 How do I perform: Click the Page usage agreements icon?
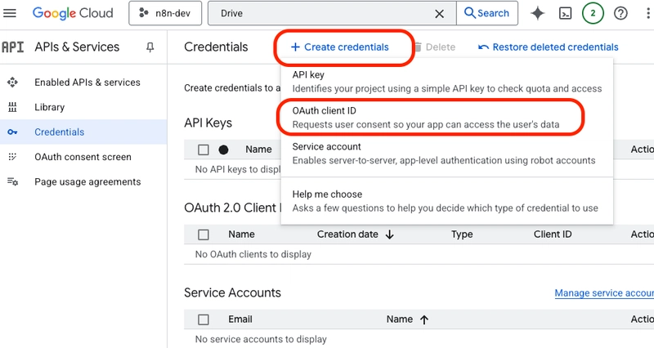coord(12,182)
